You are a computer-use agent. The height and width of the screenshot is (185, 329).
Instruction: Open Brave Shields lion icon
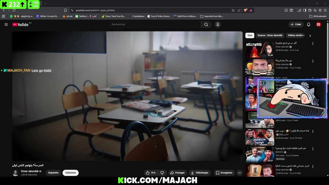tap(245, 10)
